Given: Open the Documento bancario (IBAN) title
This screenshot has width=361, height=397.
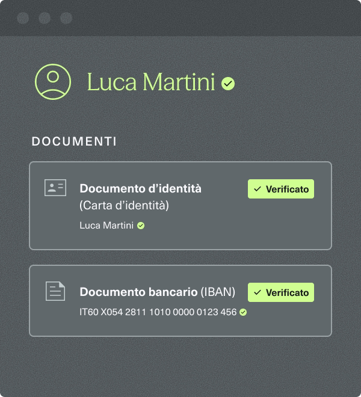Looking at the screenshot, I should [157, 292].
